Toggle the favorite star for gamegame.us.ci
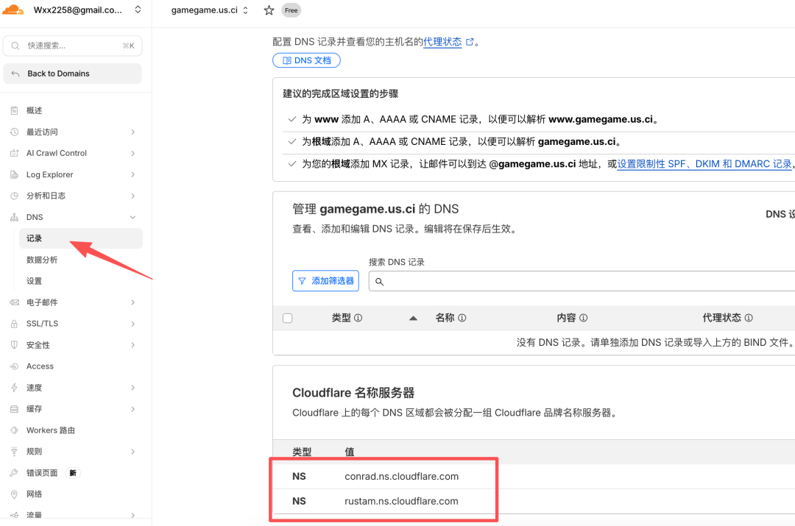 point(269,10)
